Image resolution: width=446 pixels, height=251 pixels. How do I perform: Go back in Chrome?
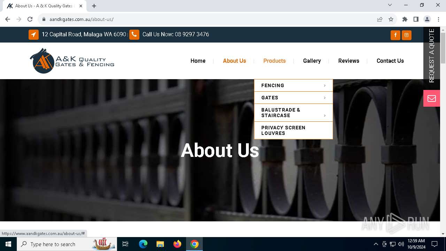coord(8,19)
